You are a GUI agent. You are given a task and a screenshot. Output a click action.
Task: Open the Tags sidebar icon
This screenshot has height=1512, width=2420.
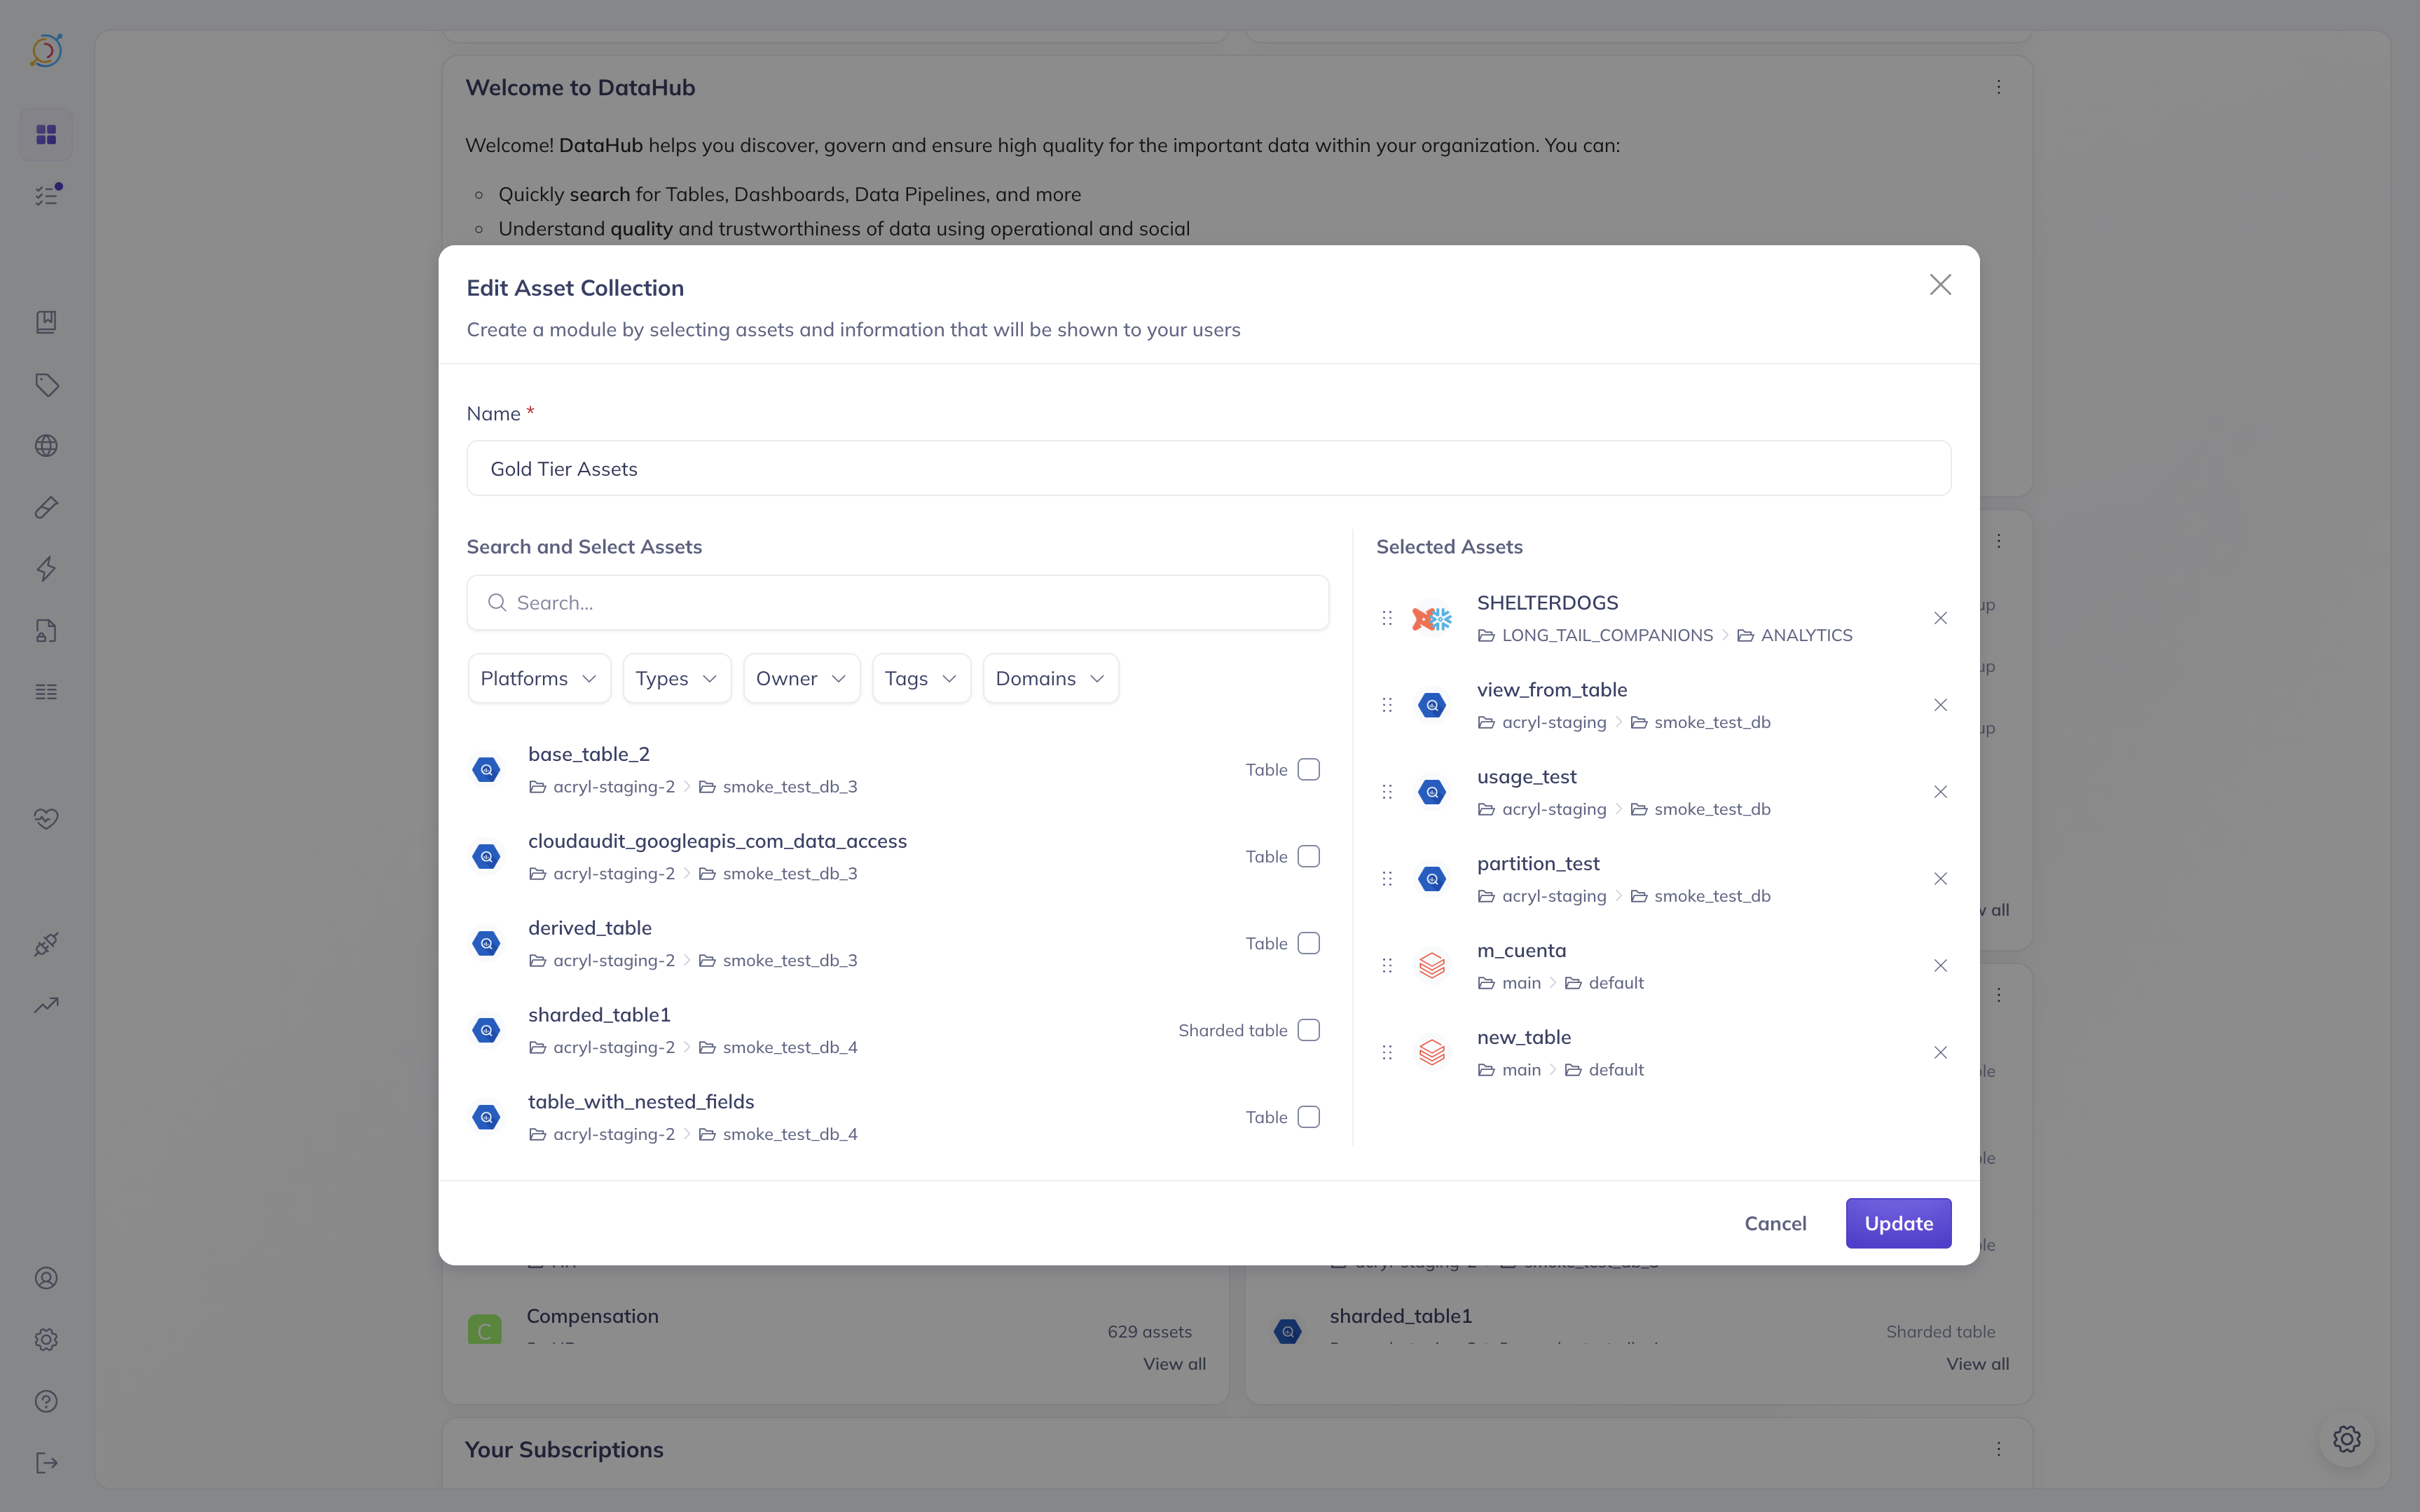tap(46, 385)
